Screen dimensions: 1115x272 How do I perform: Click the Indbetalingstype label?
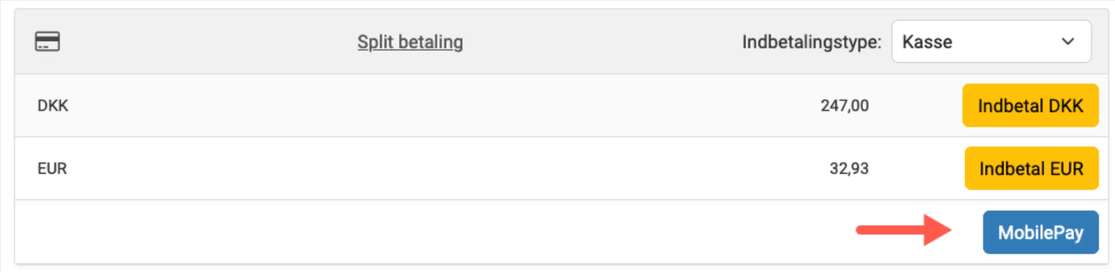tap(812, 42)
